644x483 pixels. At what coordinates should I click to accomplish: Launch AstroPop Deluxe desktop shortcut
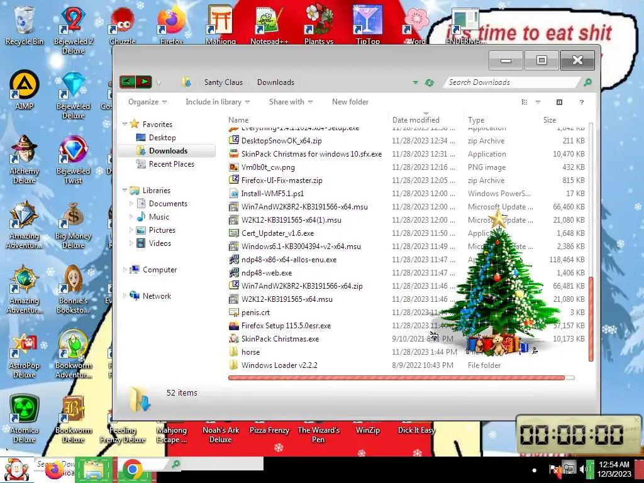24,354
